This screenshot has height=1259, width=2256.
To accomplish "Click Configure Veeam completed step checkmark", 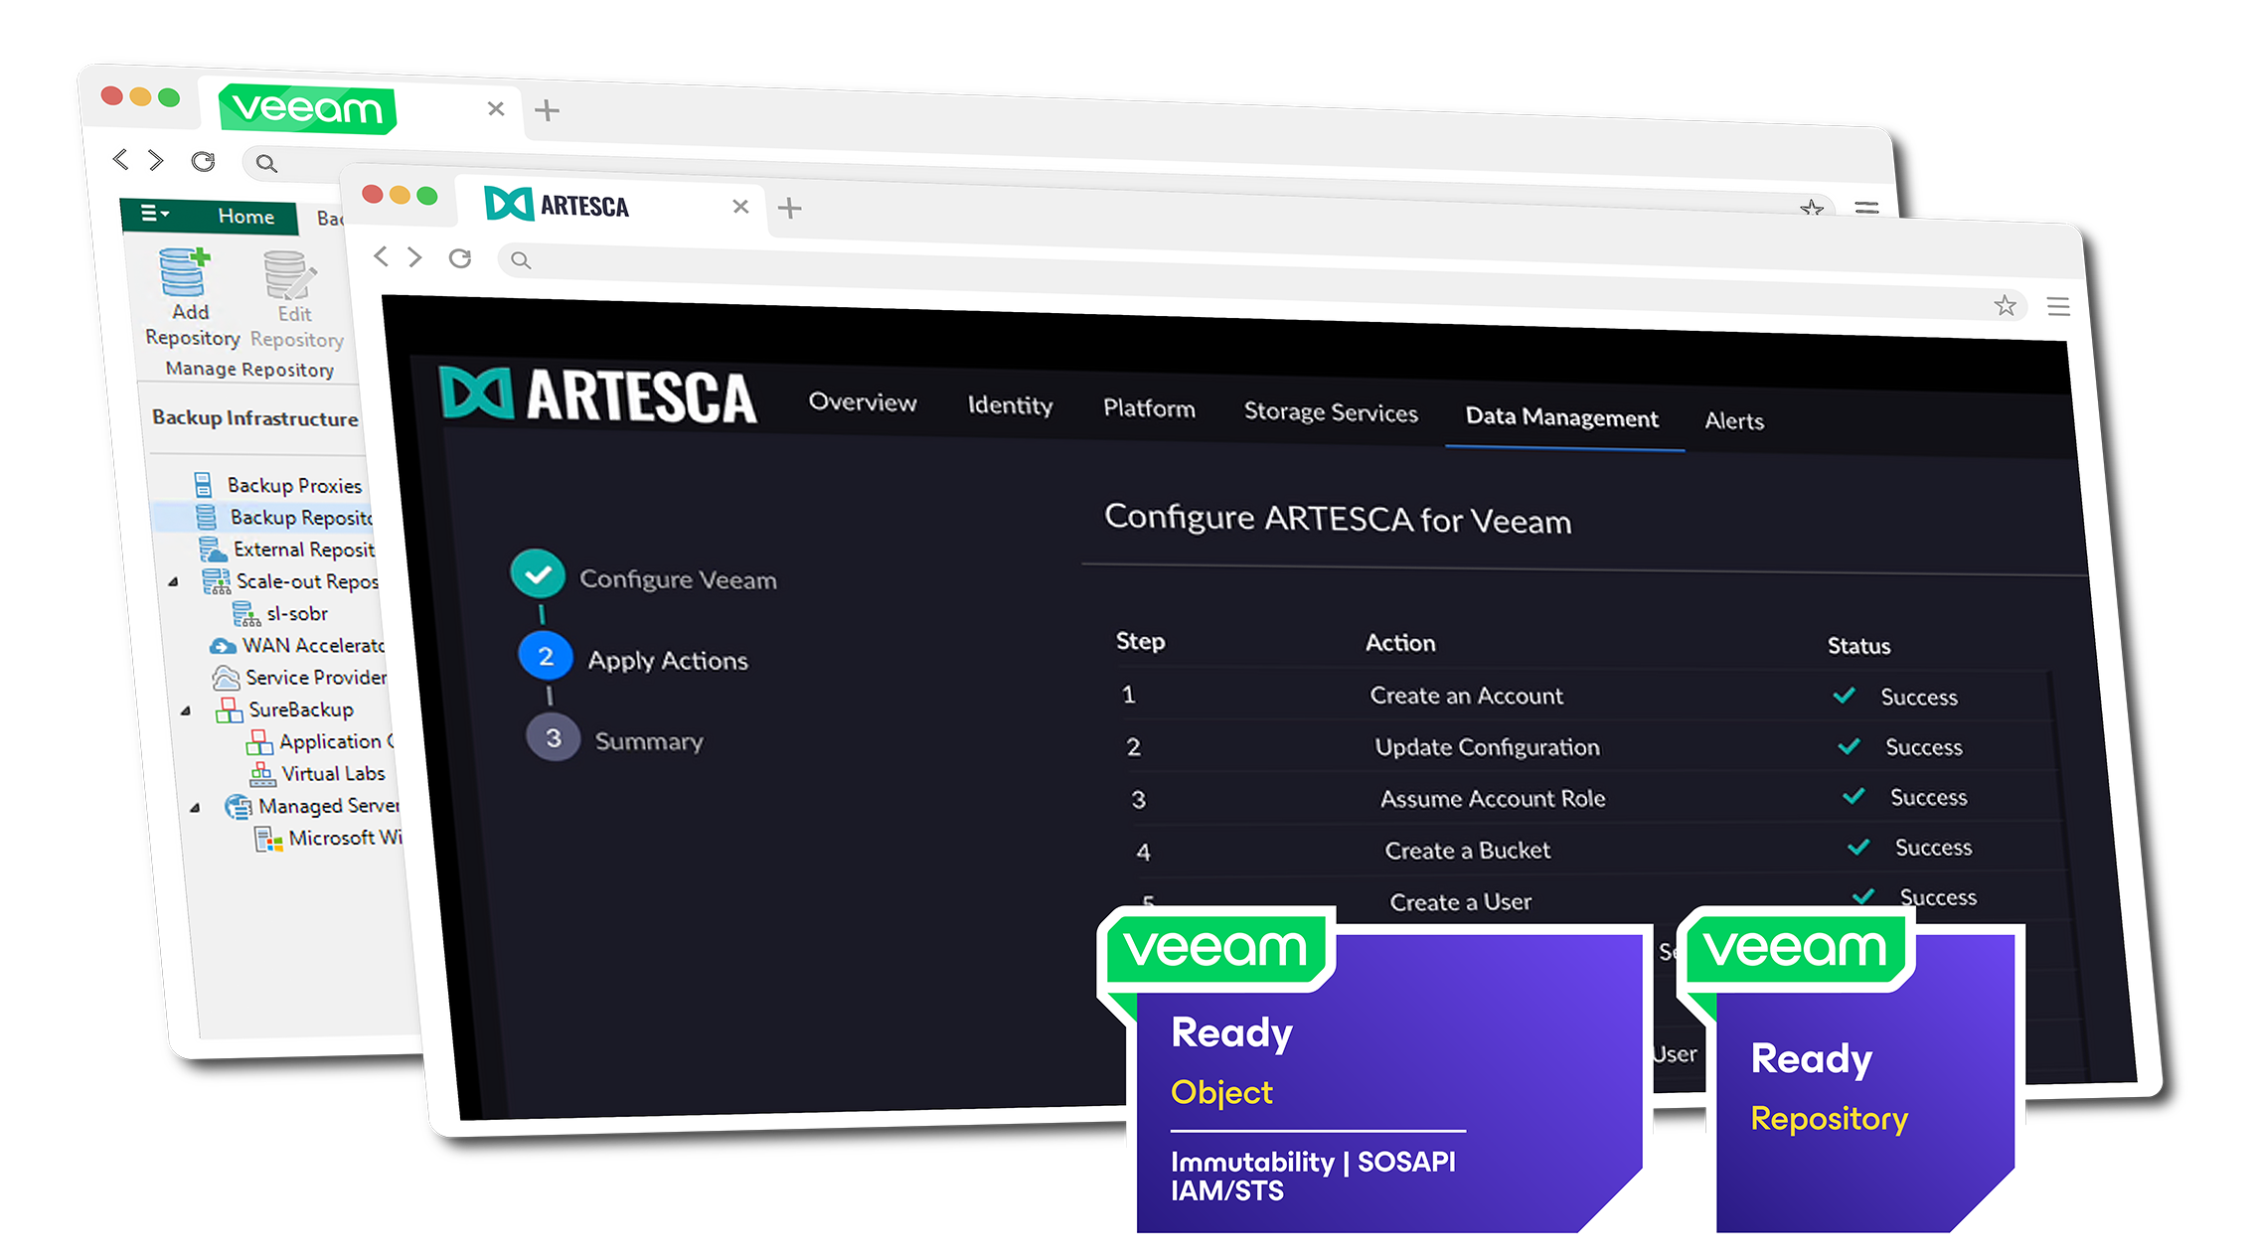I will click(x=538, y=574).
